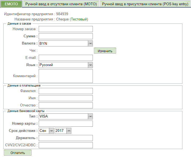The image size is (191, 159).
Task: Switch to the EMOTO tab
Action: point(11,4)
